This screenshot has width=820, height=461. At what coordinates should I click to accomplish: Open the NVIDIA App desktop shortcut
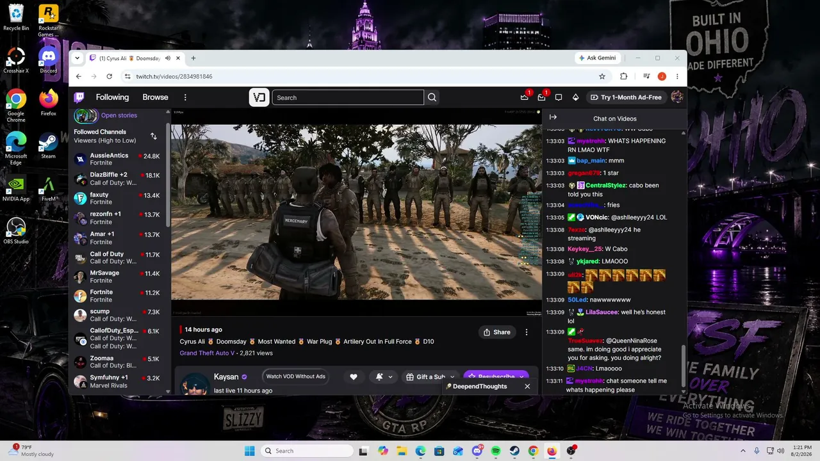point(16,188)
